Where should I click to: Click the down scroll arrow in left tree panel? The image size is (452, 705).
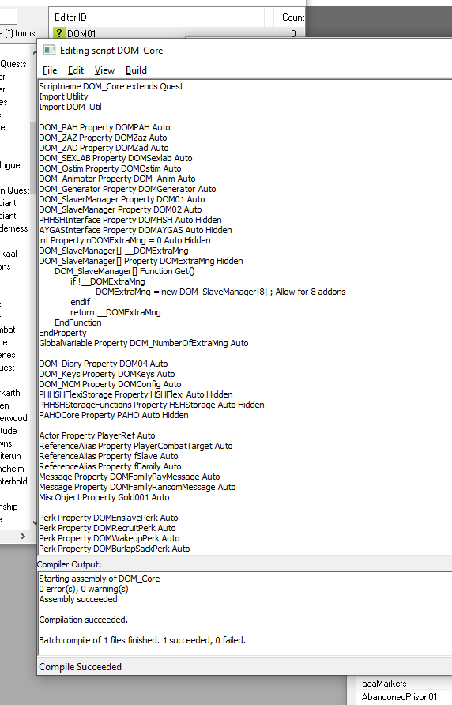pyautogui.click(x=34, y=523)
